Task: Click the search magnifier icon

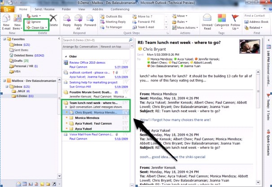Action: click(x=131, y=40)
